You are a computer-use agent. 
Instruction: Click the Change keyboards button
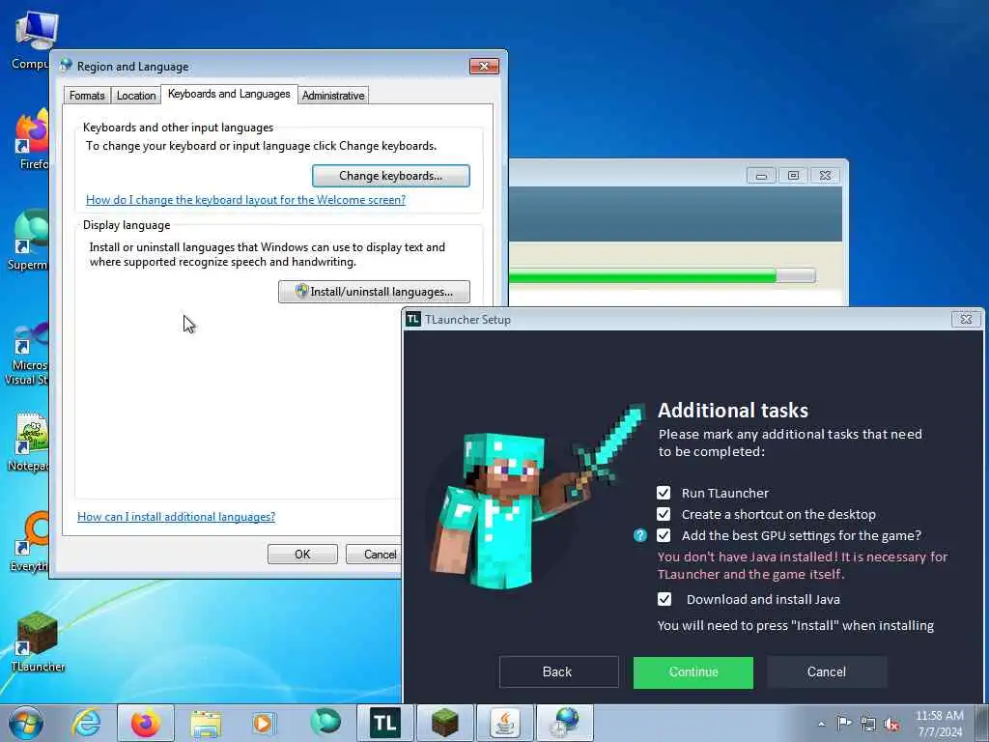(x=391, y=176)
